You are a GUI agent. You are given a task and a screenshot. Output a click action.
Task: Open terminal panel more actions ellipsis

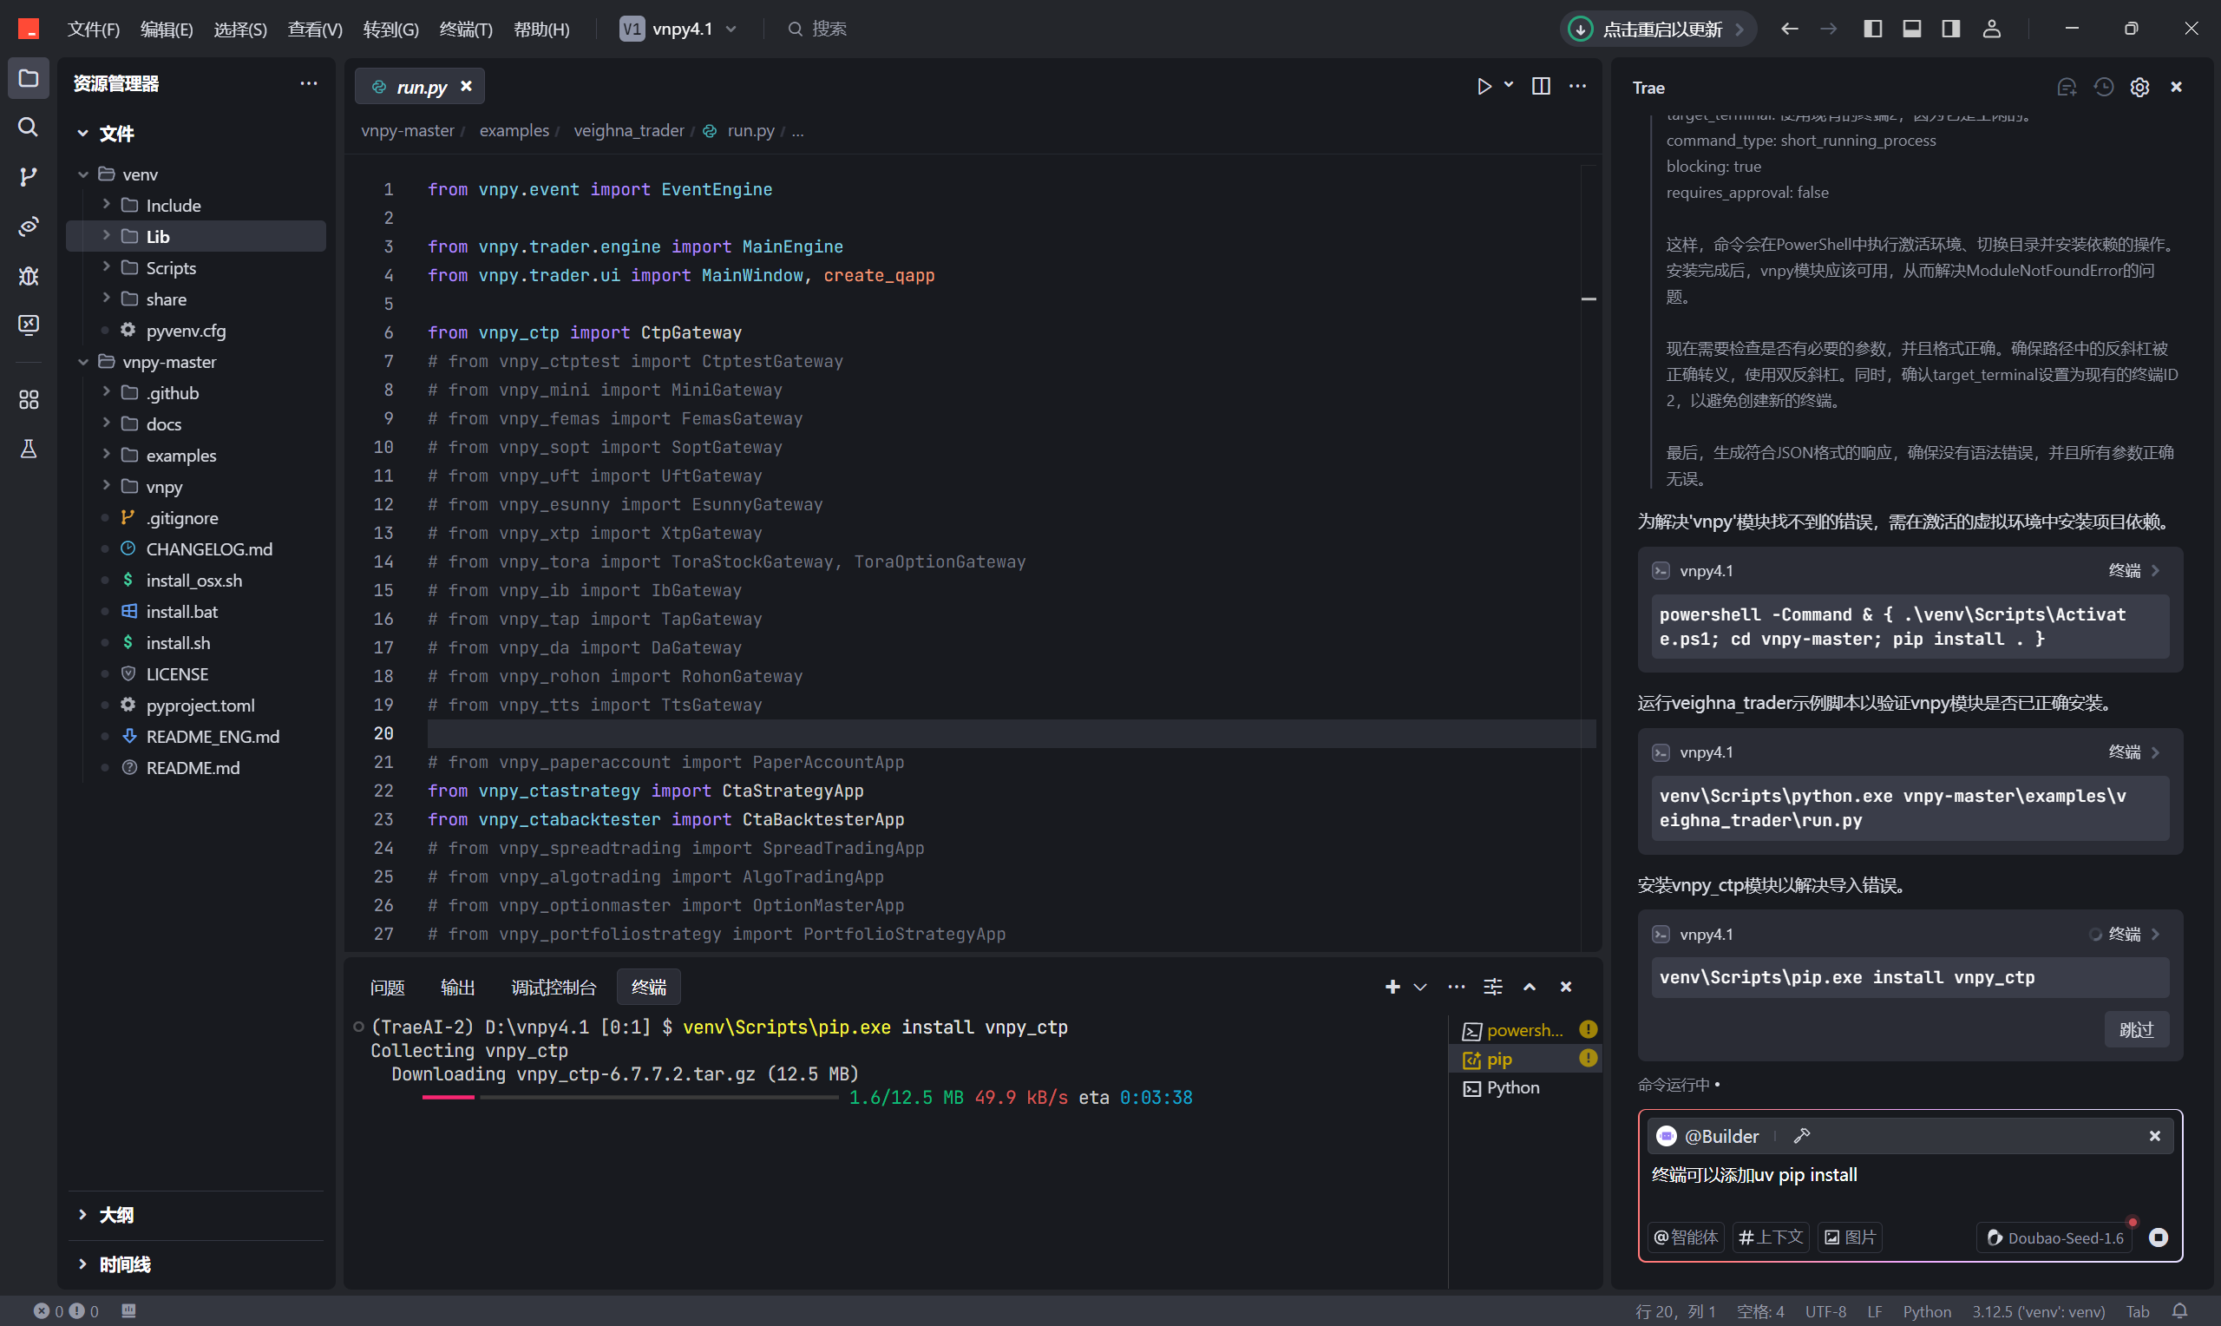pyautogui.click(x=1457, y=987)
